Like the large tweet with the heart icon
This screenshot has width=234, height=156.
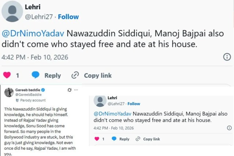tap(7, 75)
